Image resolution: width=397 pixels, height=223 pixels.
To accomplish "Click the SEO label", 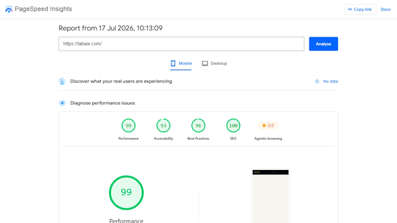I will pos(233,139).
